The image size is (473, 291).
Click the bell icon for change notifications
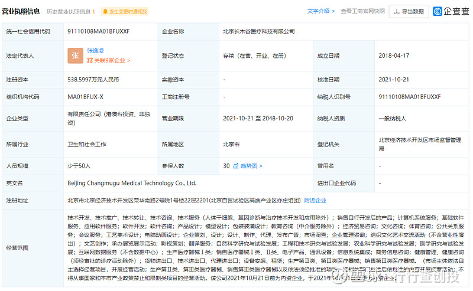click(x=105, y=12)
